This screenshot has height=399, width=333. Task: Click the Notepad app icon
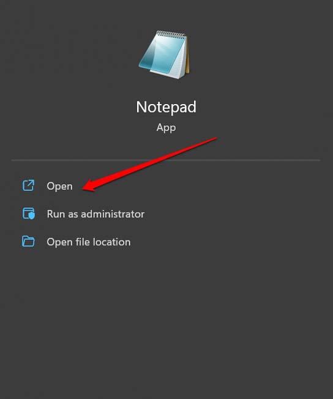point(164,54)
